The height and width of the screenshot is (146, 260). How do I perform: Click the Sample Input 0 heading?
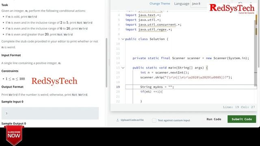13,102
